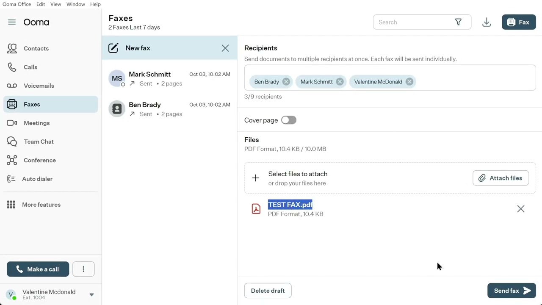Toggle the Cover page switch

point(289,120)
